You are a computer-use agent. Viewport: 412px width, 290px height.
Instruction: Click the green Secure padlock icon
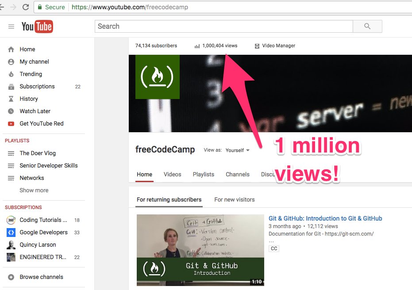tap(40, 7)
